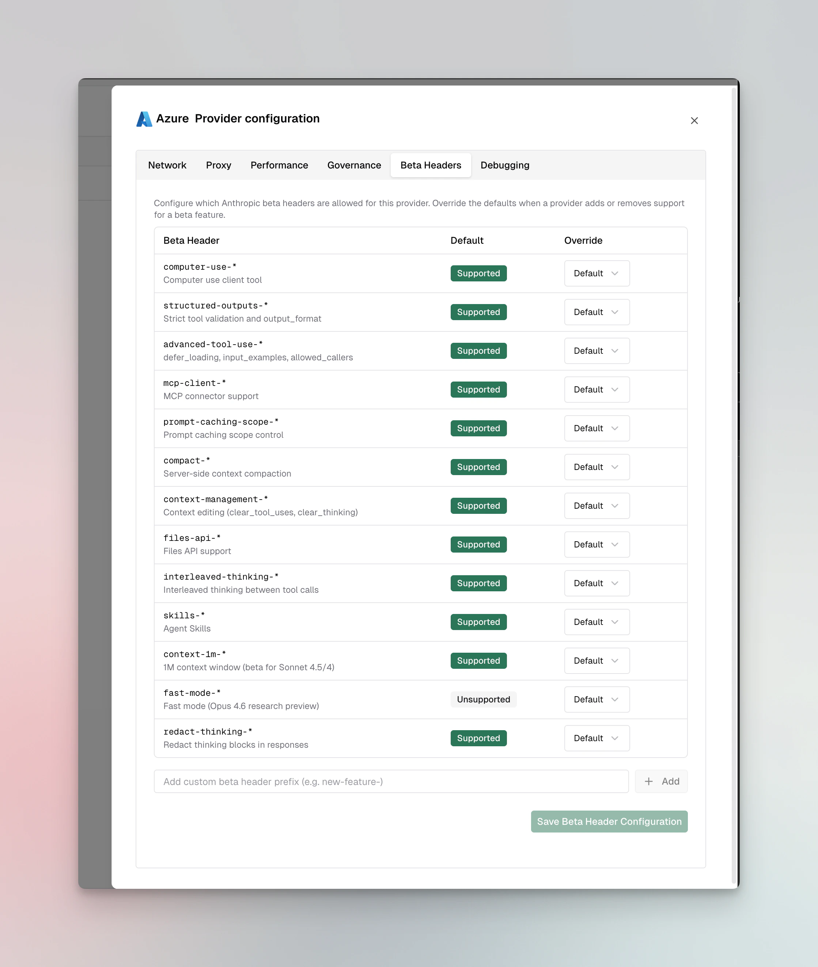Viewport: 818px width, 967px height.
Task: Open the Debugging tab
Action: click(x=504, y=165)
